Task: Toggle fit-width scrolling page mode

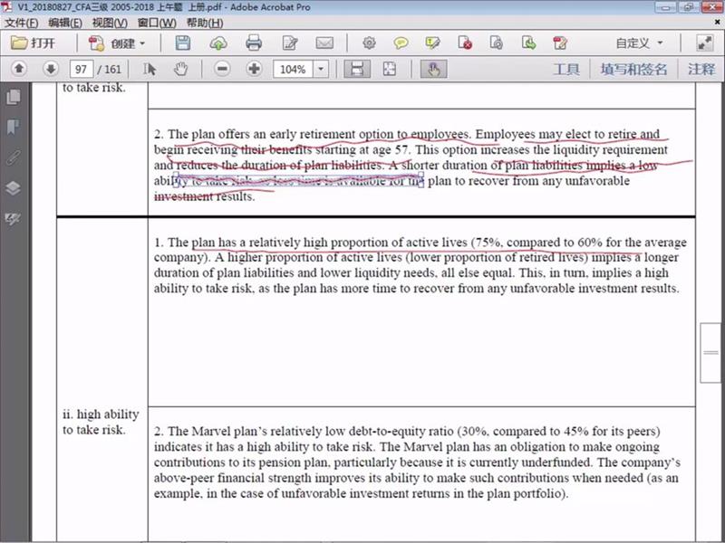Action: (x=357, y=69)
